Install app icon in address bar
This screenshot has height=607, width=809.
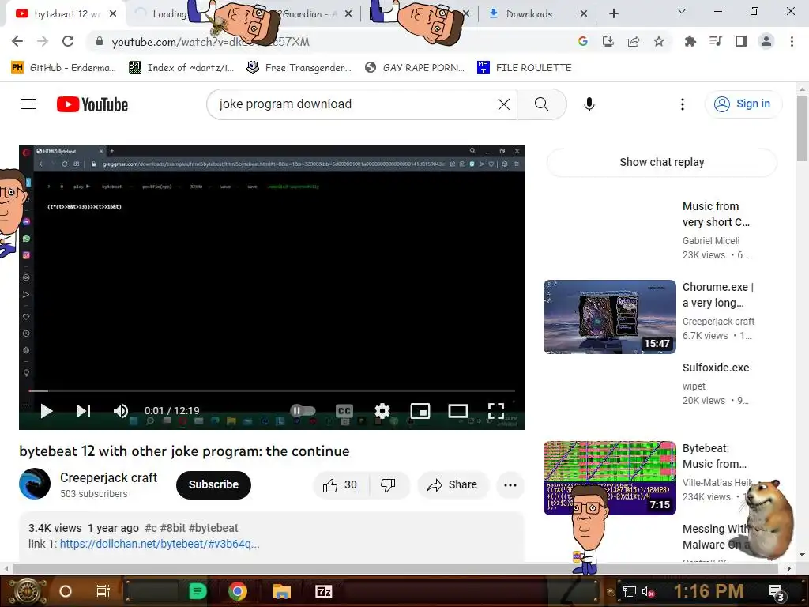(x=608, y=41)
